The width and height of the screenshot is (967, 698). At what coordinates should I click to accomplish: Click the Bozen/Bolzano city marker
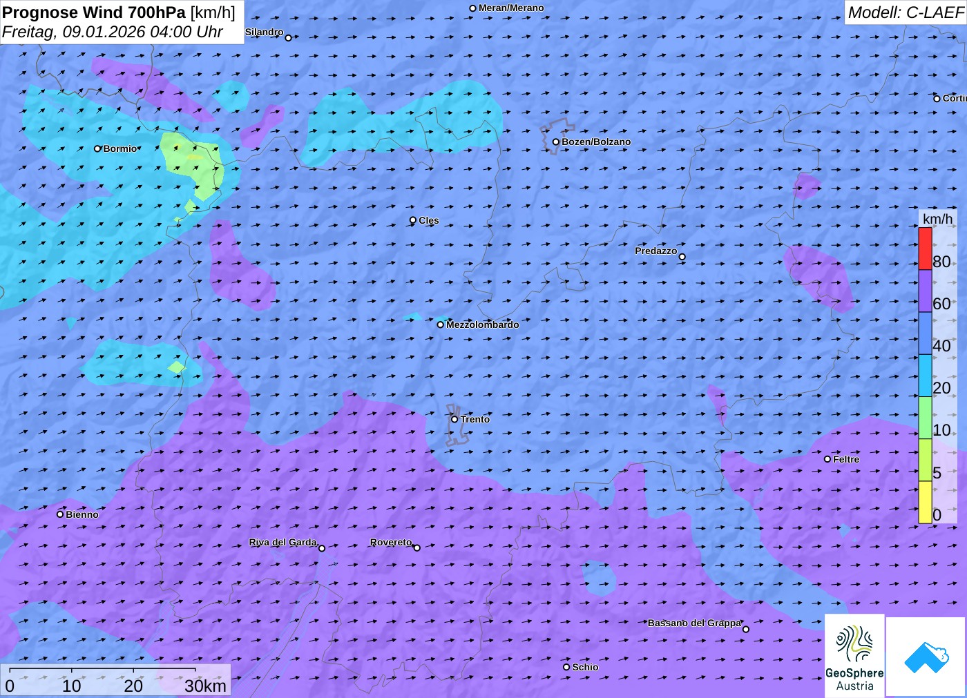point(556,142)
